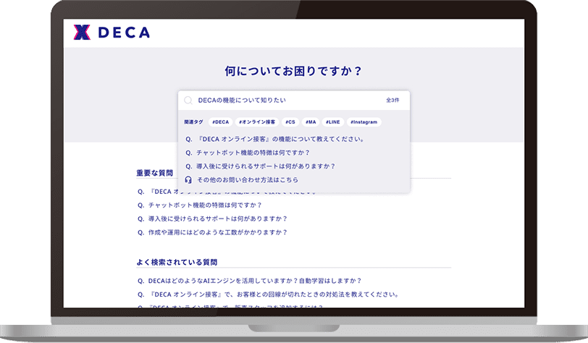Open suggestion 導入後に受けられるサポート in dropdown
588x343 pixels.
click(x=265, y=166)
